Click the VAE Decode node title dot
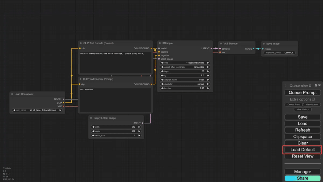Screen dimensions: 323x182 (221, 43)
